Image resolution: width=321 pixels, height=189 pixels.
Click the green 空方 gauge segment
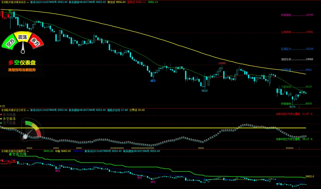pyautogui.click(x=10, y=42)
